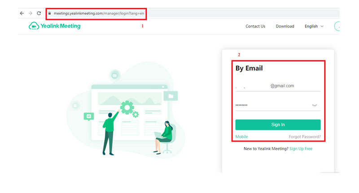The height and width of the screenshot is (193, 359).
Task: Click the folder icon in the illustration
Action: point(171,95)
